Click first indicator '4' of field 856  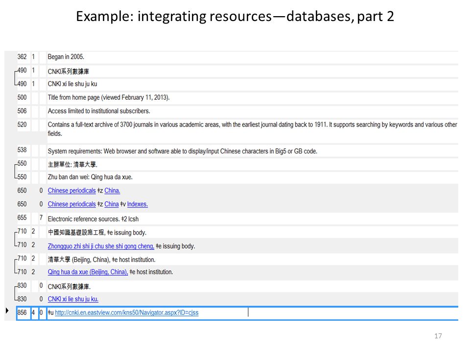click(x=34, y=313)
